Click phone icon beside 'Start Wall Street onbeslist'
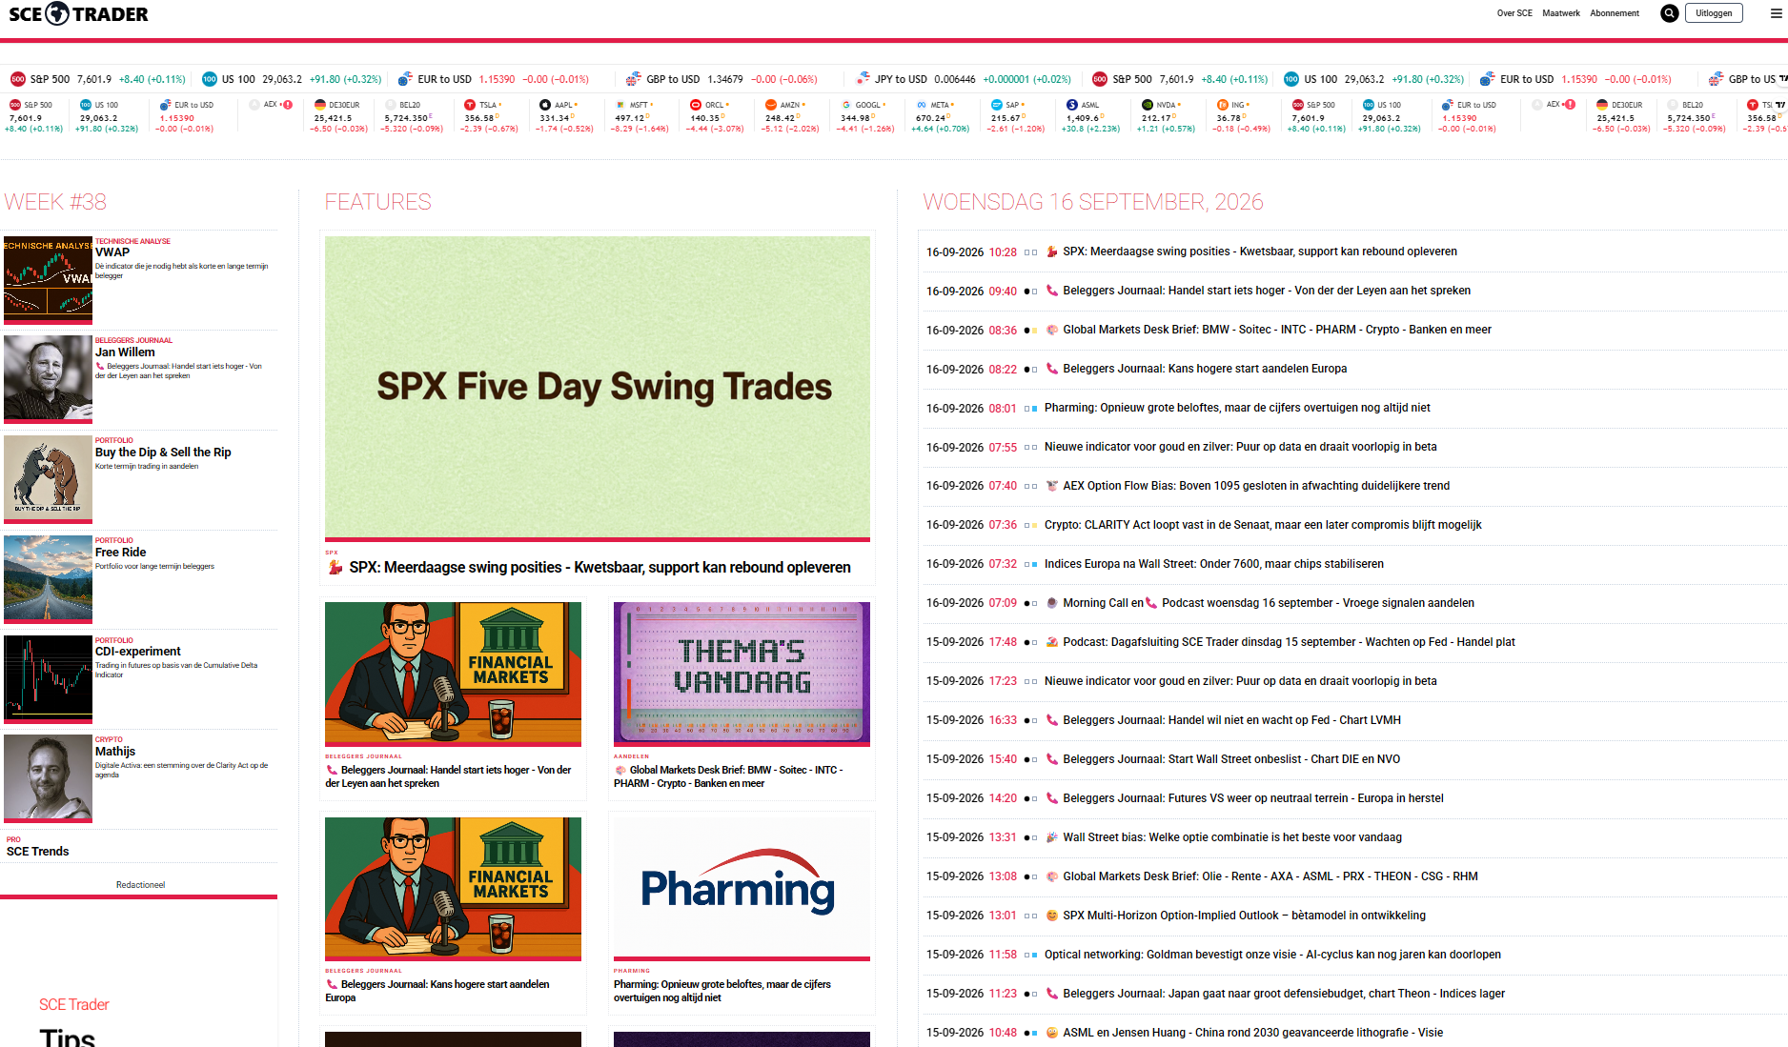 click(1052, 759)
